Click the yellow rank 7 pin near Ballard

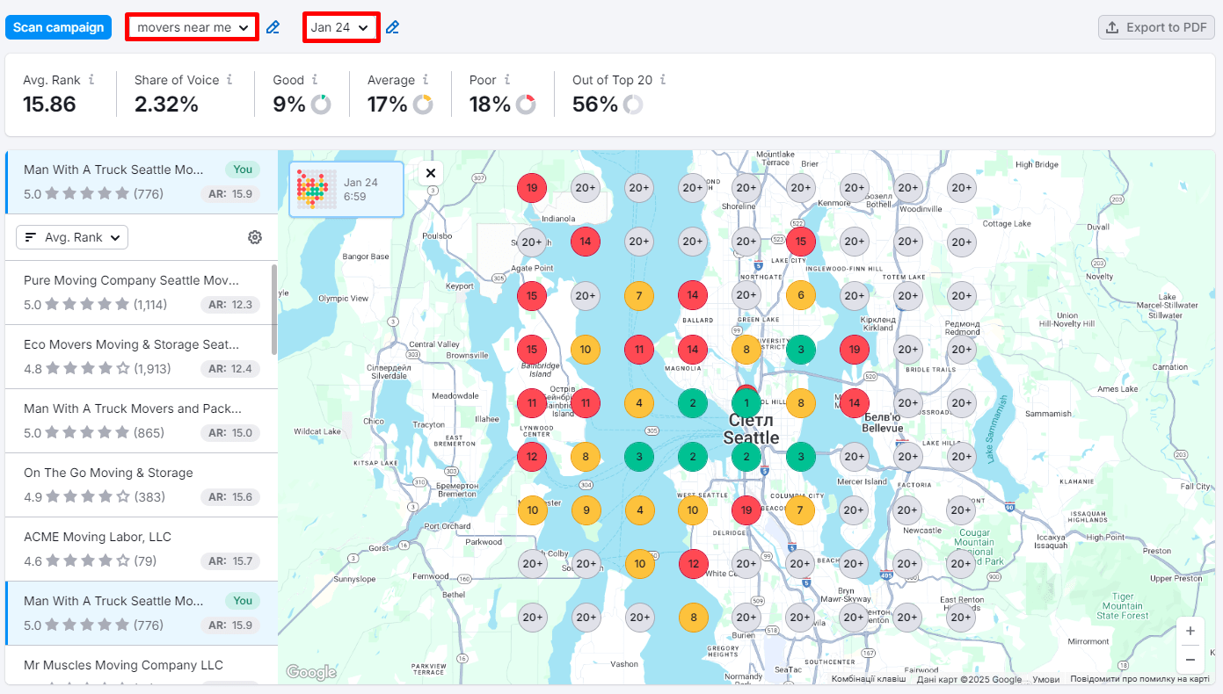[639, 295]
